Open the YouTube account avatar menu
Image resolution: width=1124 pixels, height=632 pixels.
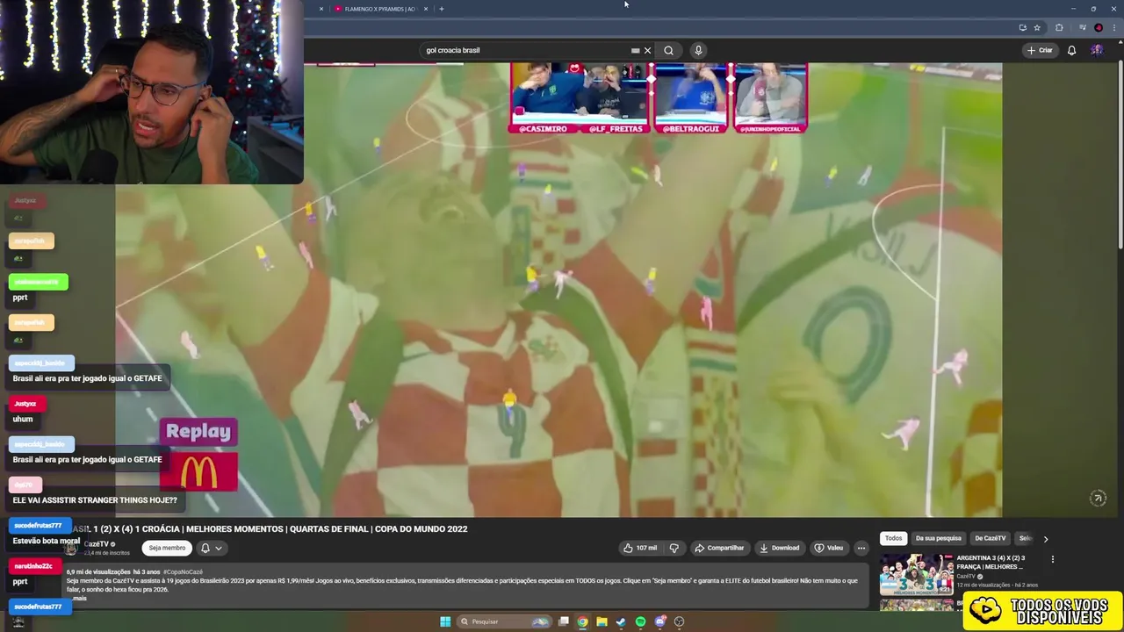click(x=1097, y=50)
